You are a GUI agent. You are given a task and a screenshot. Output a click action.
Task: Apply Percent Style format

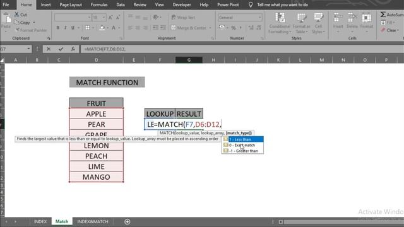coord(234,28)
